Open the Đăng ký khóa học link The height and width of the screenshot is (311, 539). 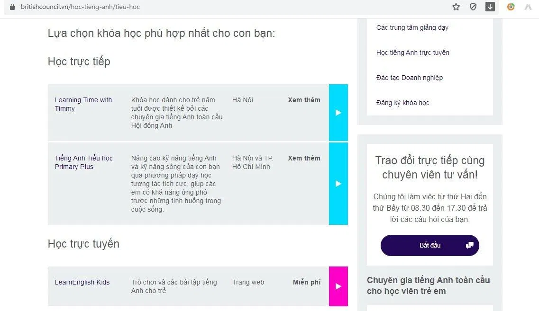(x=402, y=103)
